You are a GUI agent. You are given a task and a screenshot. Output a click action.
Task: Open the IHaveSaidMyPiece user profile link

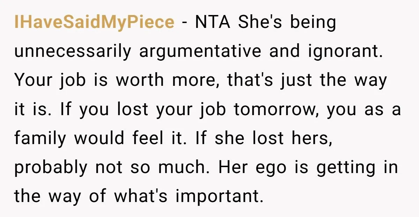94,22
